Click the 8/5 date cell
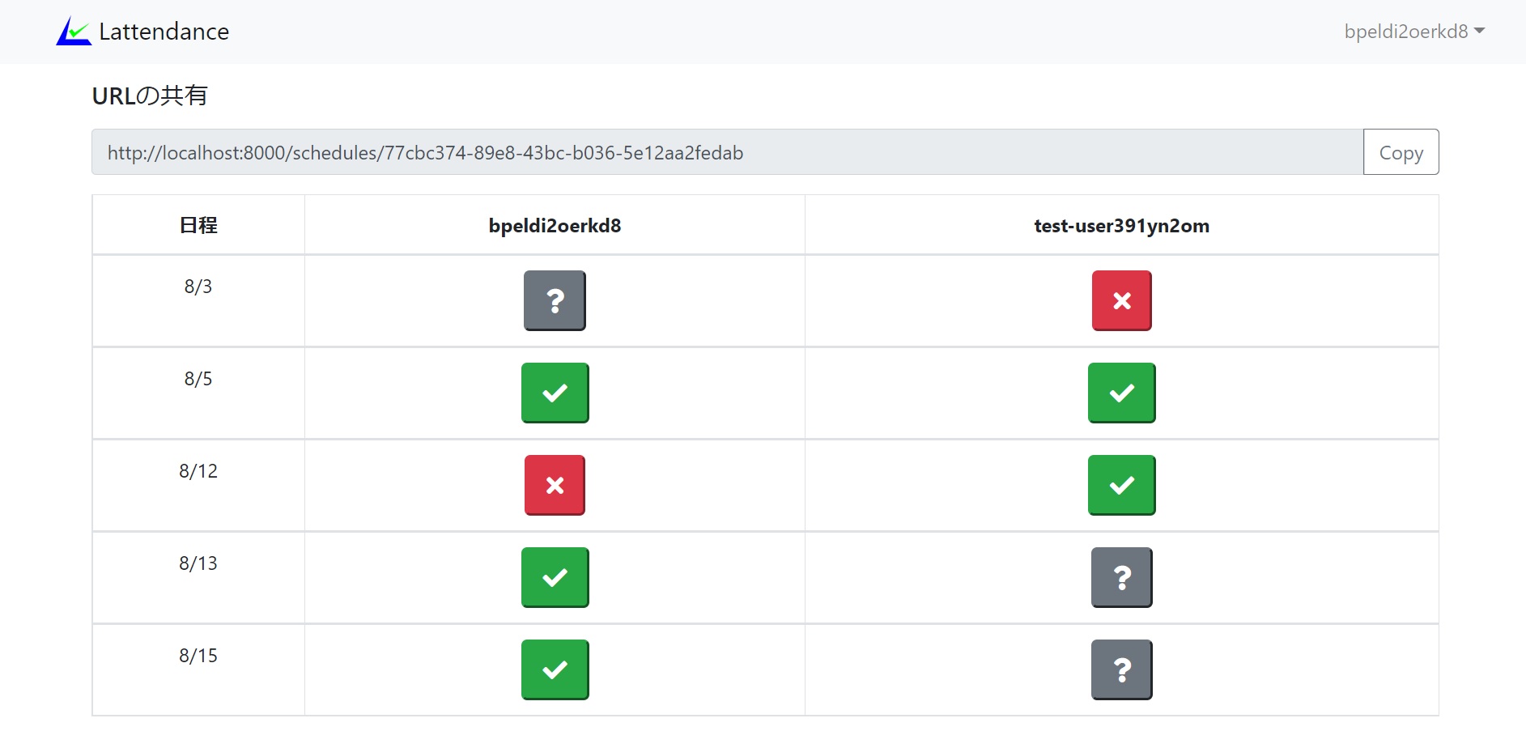 click(198, 393)
